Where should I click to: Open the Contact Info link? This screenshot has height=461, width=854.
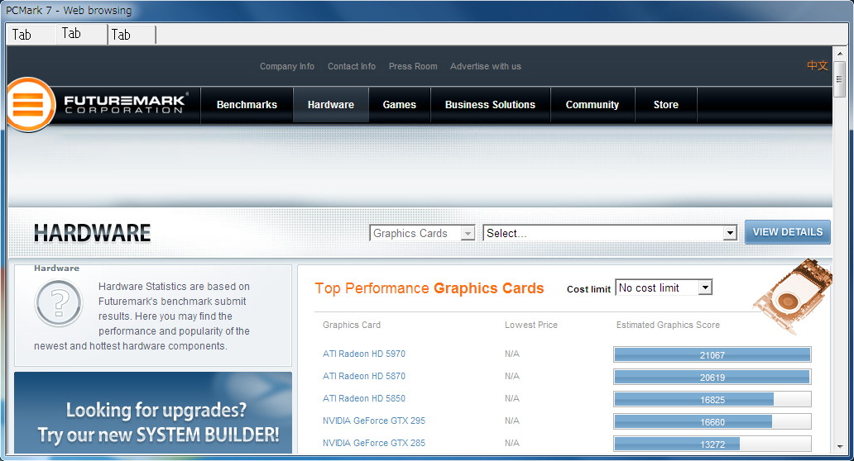click(352, 66)
